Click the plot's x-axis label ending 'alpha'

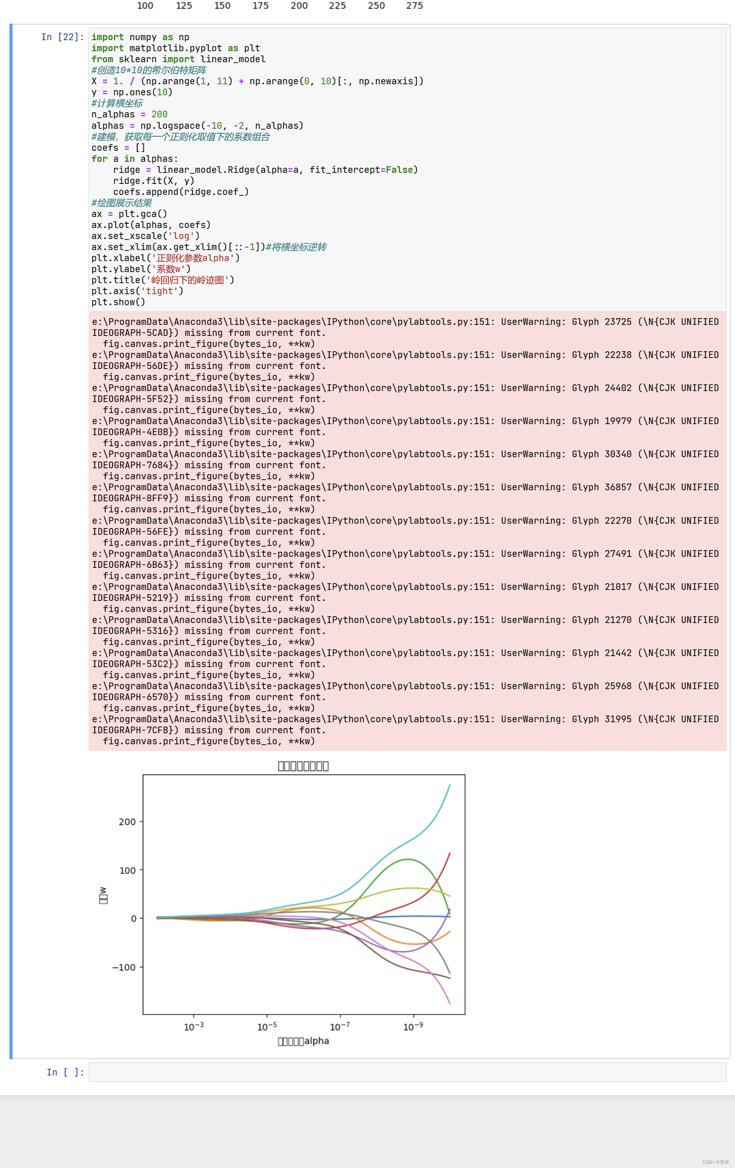point(303,1041)
